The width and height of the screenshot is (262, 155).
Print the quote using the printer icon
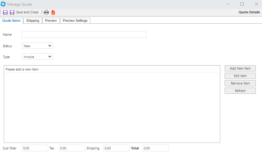click(46, 12)
